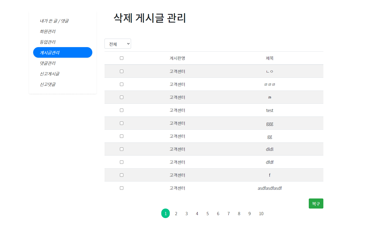This screenshot has height=226, width=391.
Task: Go to page 2 of results
Action: 176,213
